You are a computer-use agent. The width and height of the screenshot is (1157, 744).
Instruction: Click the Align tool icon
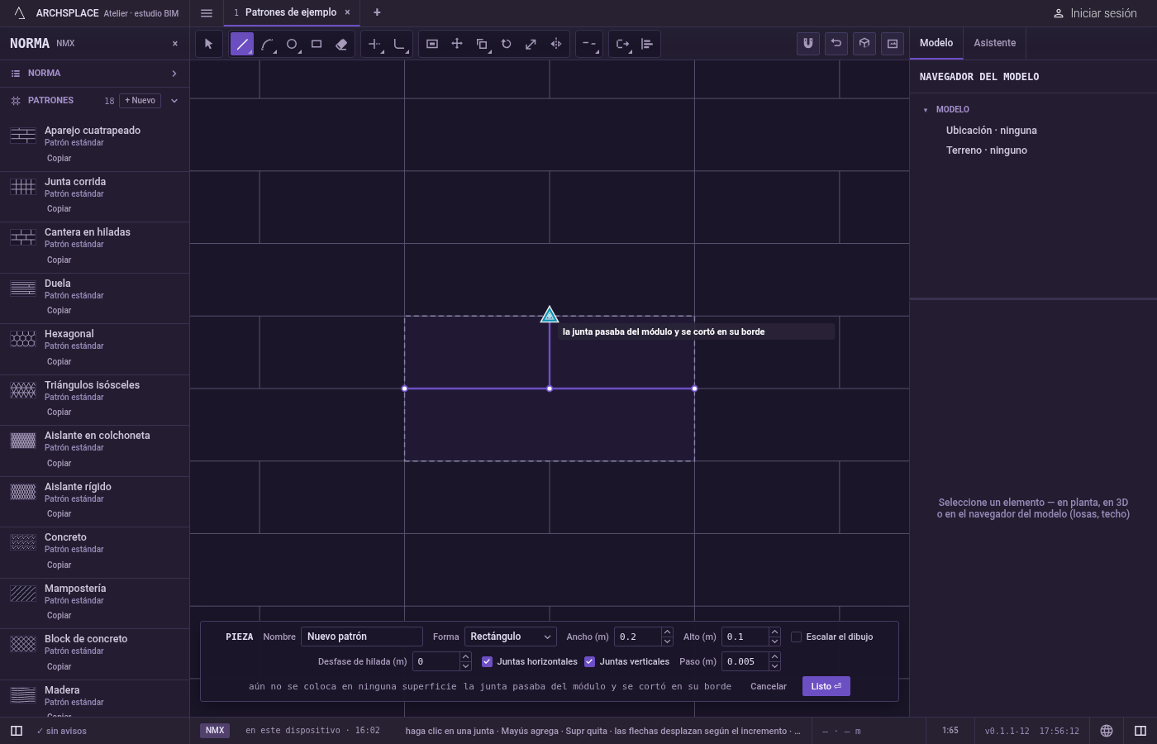(x=647, y=44)
